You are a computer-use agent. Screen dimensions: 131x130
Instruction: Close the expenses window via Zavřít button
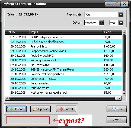pyautogui.click(x=117, y=120)
